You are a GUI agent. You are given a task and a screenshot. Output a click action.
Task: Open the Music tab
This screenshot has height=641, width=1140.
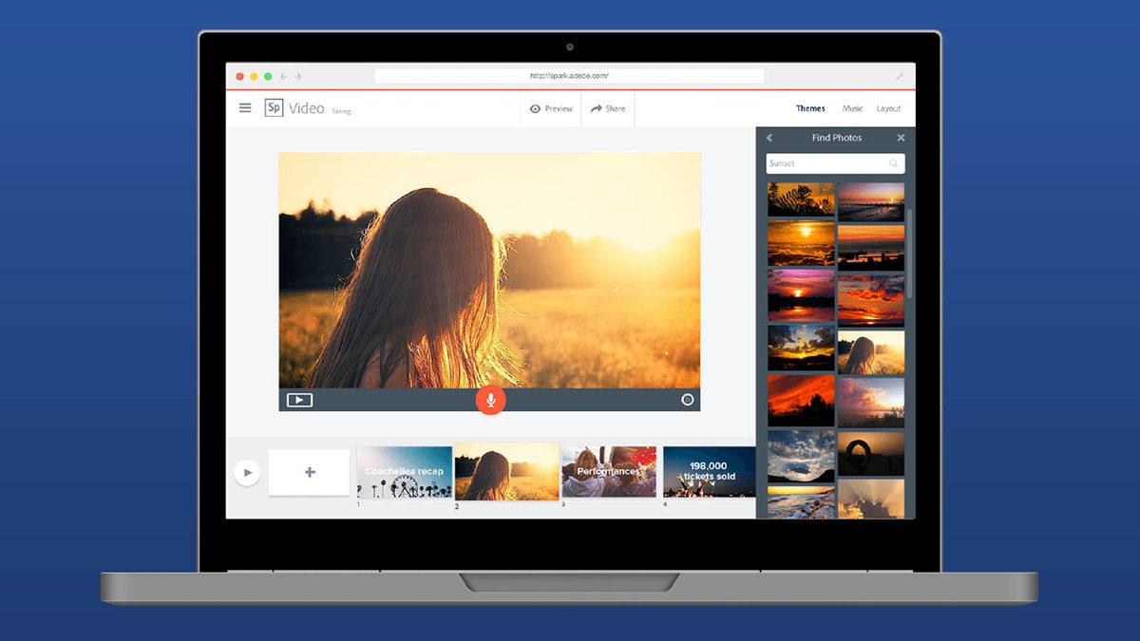[x=852, y=108]
